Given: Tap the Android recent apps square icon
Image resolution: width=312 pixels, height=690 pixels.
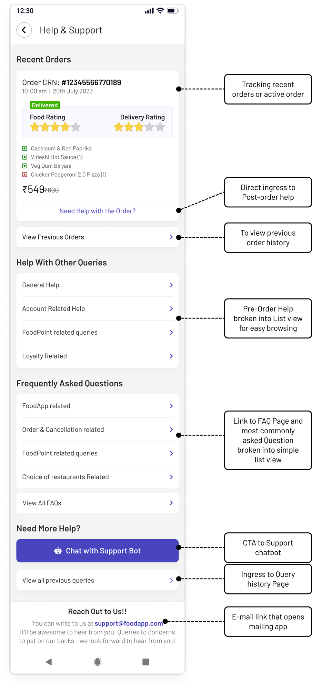Looking at the screenshot, I should 146,662.
